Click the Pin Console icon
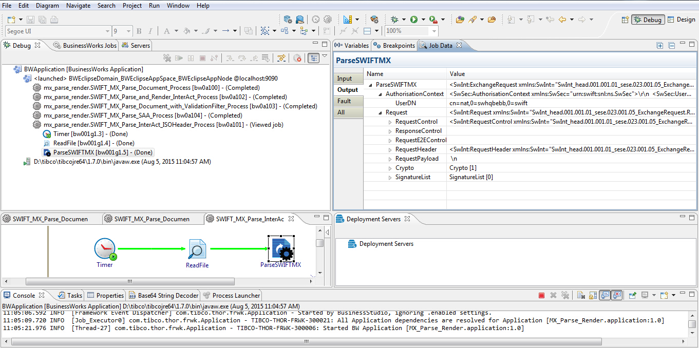The width and height of the screenshot is (699, 348). click(x=633, y=295)
